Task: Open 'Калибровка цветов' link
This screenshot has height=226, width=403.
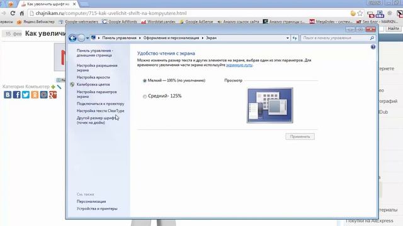Action: (93, 84)
